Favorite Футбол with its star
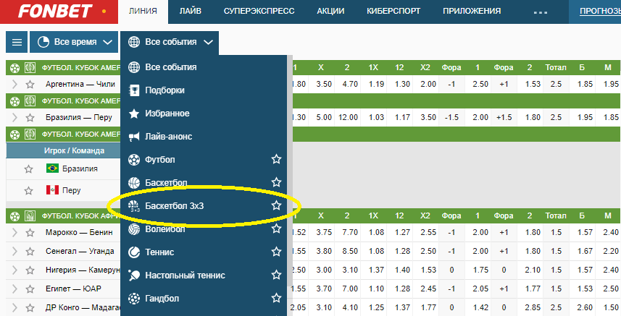Image resolution: width=621 pixels, height=316 pixels. coord(276,159)
